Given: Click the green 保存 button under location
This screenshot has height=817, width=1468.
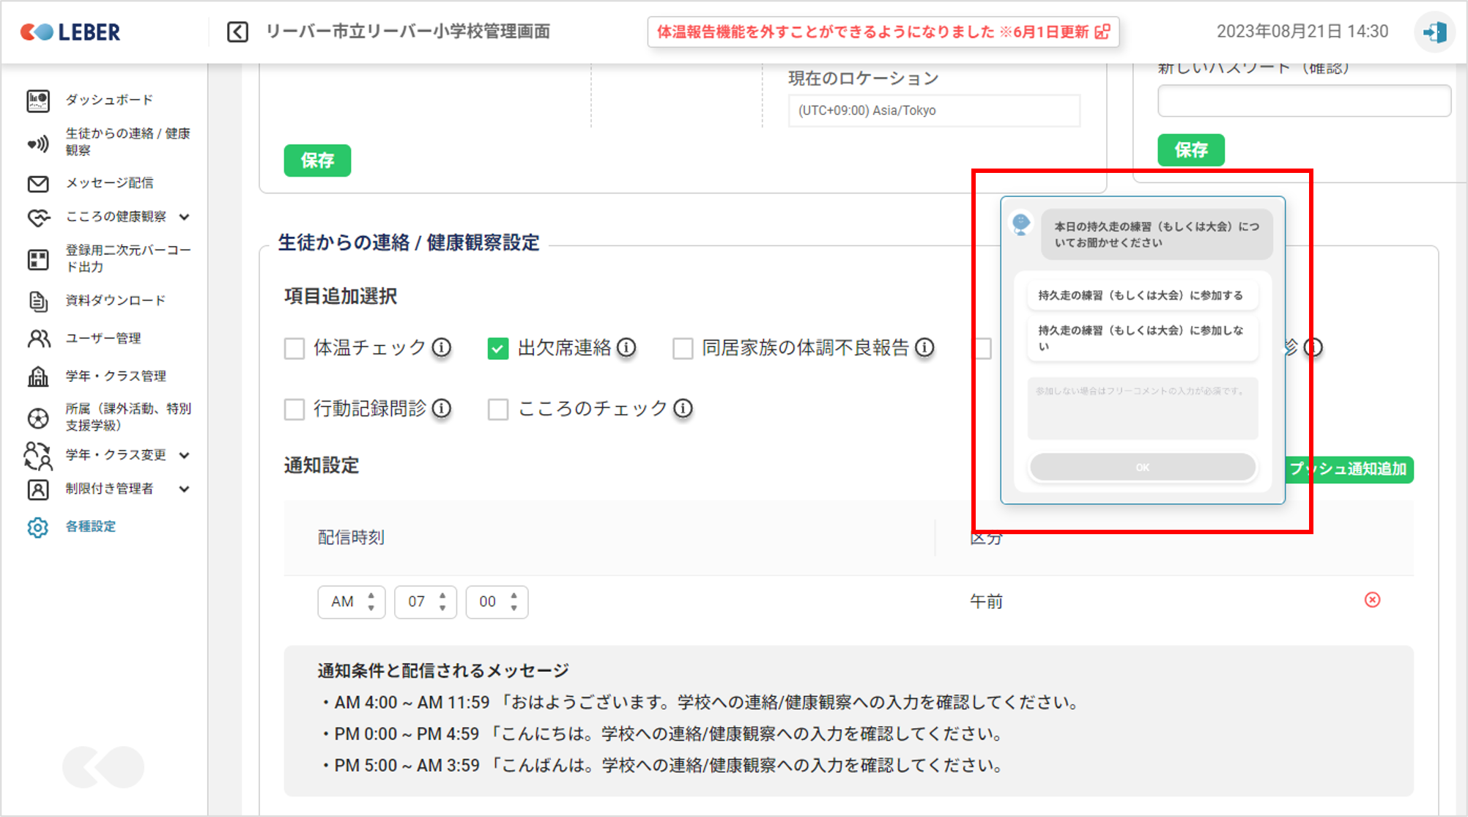Looking at the screenshot, I should 317,160.
